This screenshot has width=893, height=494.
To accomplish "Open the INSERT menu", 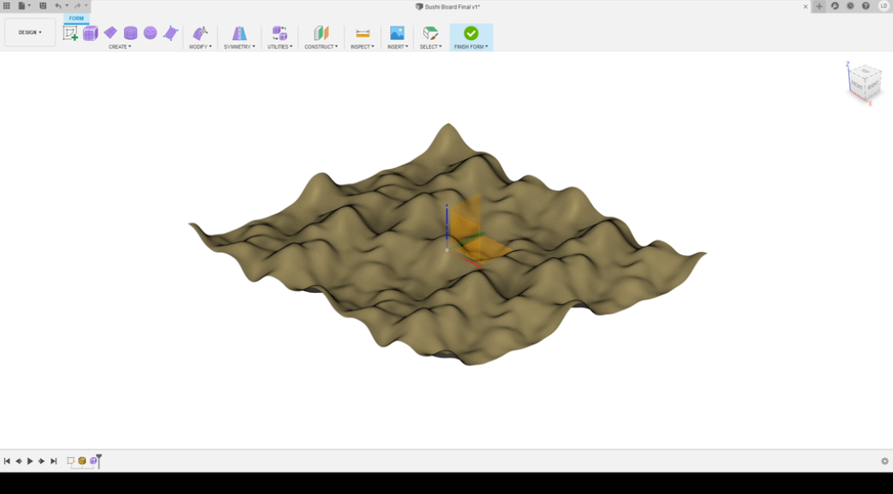I will tap(398, 47).
